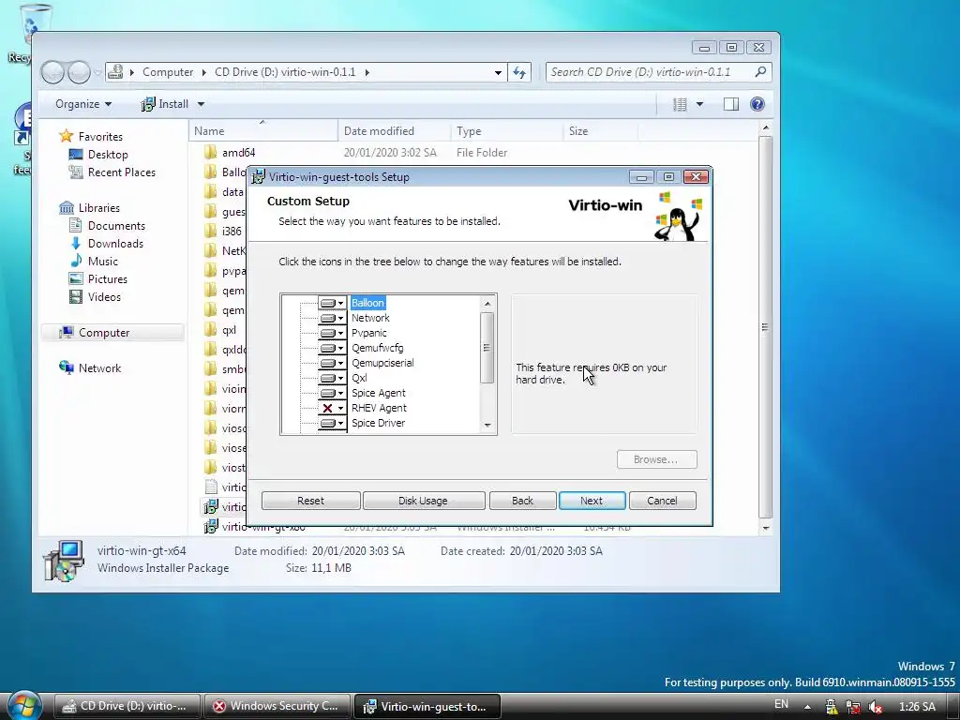
Task: Select Pvpanic feature label
Action: click(368, 333)
